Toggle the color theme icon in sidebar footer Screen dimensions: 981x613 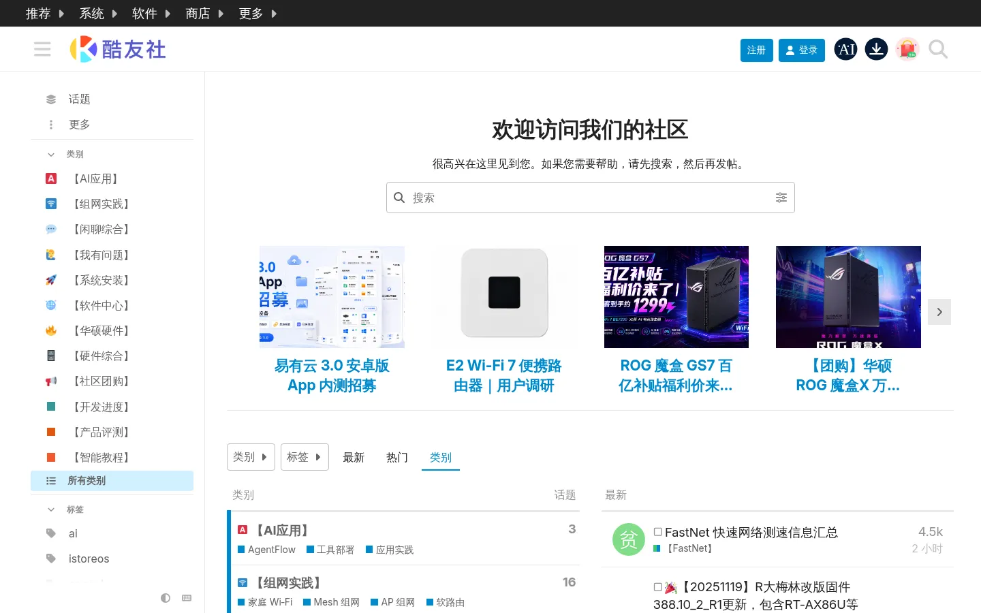[x=166, y=598]
